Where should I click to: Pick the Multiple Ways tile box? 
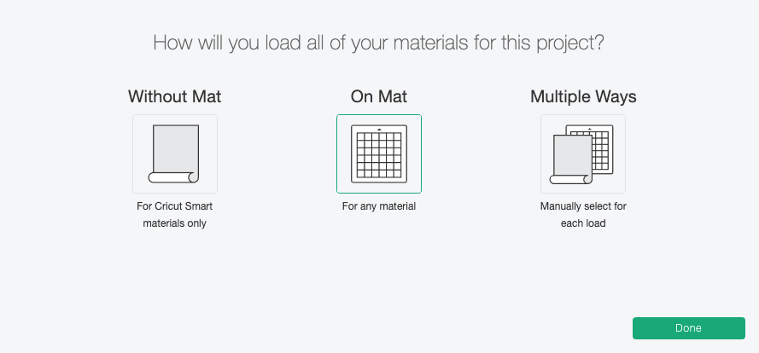(x=583, y=153)
